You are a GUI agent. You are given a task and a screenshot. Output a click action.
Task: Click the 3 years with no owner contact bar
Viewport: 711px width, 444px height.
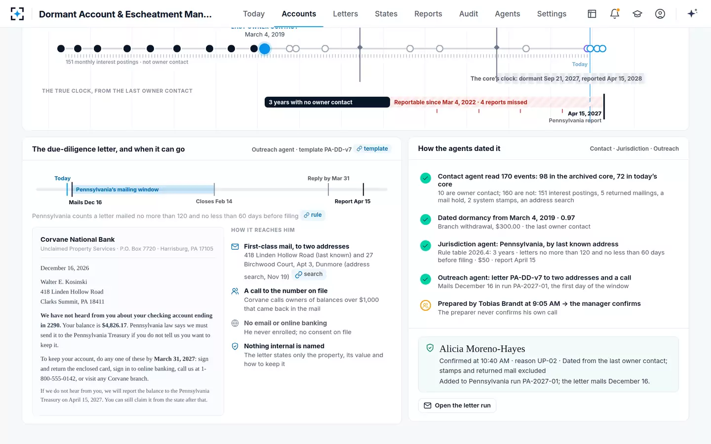tap(327, 102)
